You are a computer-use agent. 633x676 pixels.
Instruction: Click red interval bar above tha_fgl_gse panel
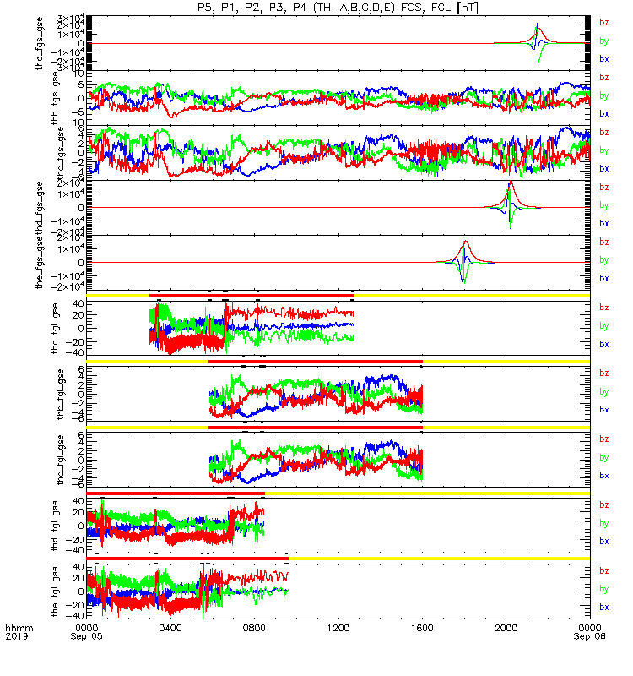(x=252, y=296)
